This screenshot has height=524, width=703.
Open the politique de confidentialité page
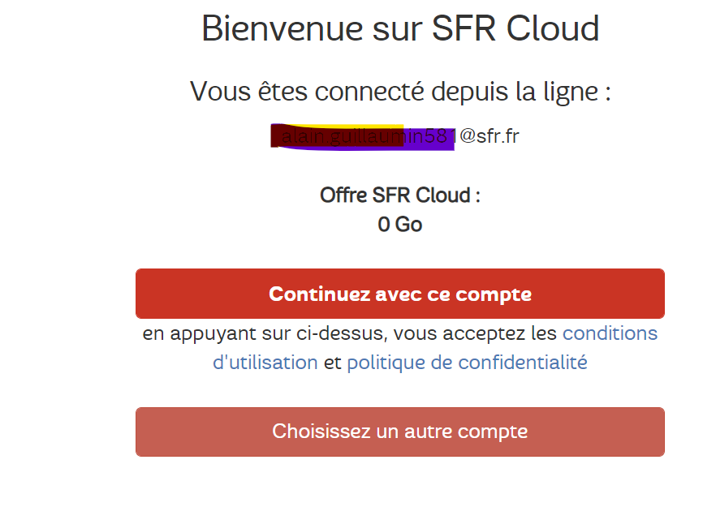468,362
